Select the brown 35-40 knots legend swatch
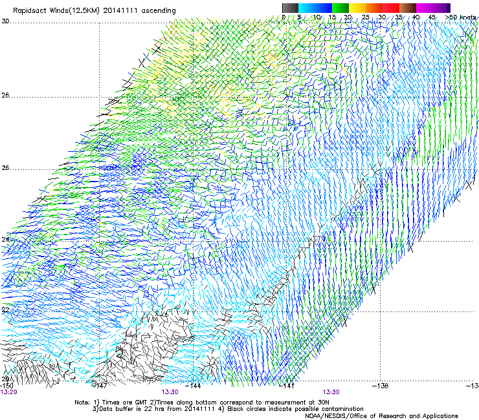 tap(408, 8)
